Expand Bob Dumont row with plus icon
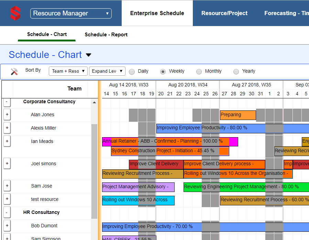Screen dimensions: 309x240 (x=7, y=226)
